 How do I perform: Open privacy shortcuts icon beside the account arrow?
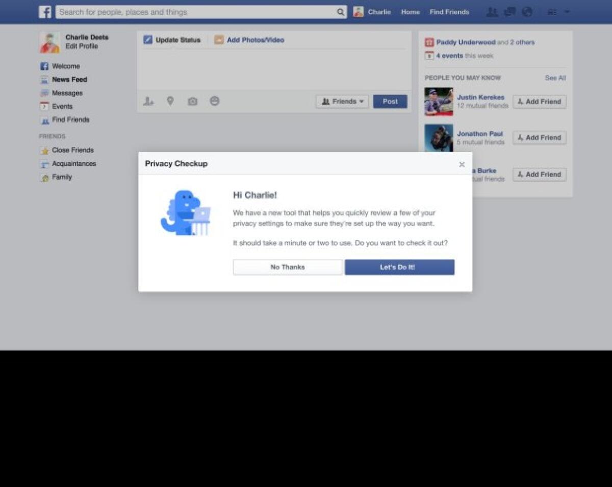click(552, 12)
